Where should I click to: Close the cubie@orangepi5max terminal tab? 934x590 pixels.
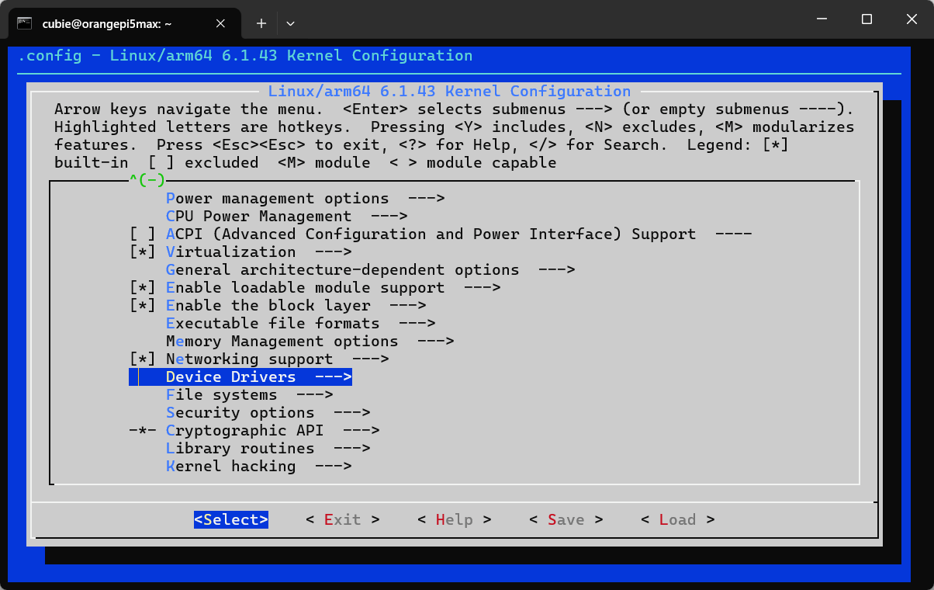(220, 23)
